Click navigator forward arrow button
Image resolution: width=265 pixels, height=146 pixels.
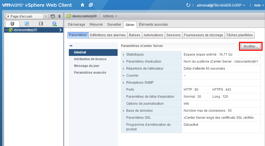pyautogui.click(x=46, y=16)
